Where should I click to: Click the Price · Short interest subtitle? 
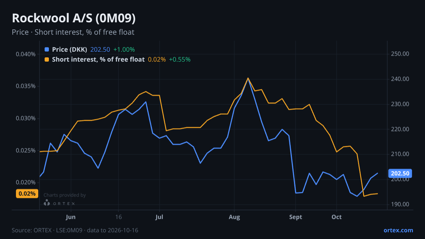(x=73, y=32)
